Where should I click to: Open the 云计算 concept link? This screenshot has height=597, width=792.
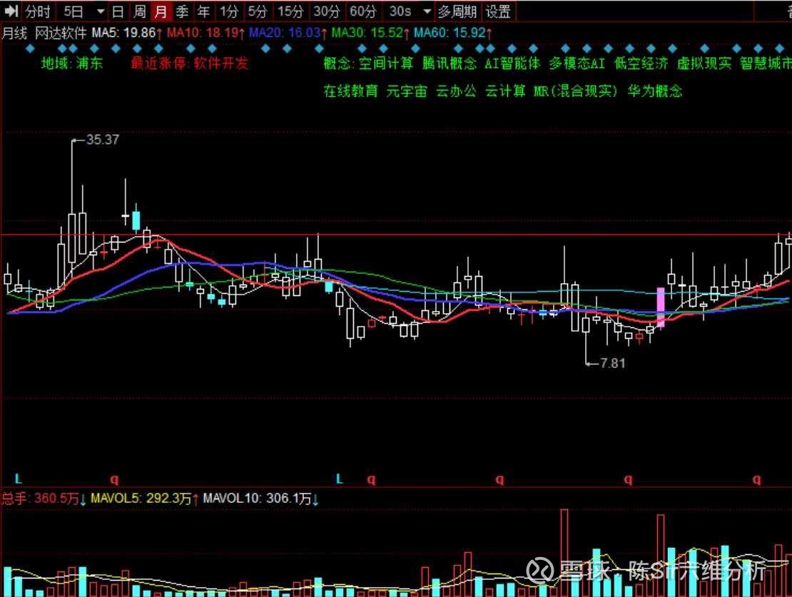click(x=505, y=91)
